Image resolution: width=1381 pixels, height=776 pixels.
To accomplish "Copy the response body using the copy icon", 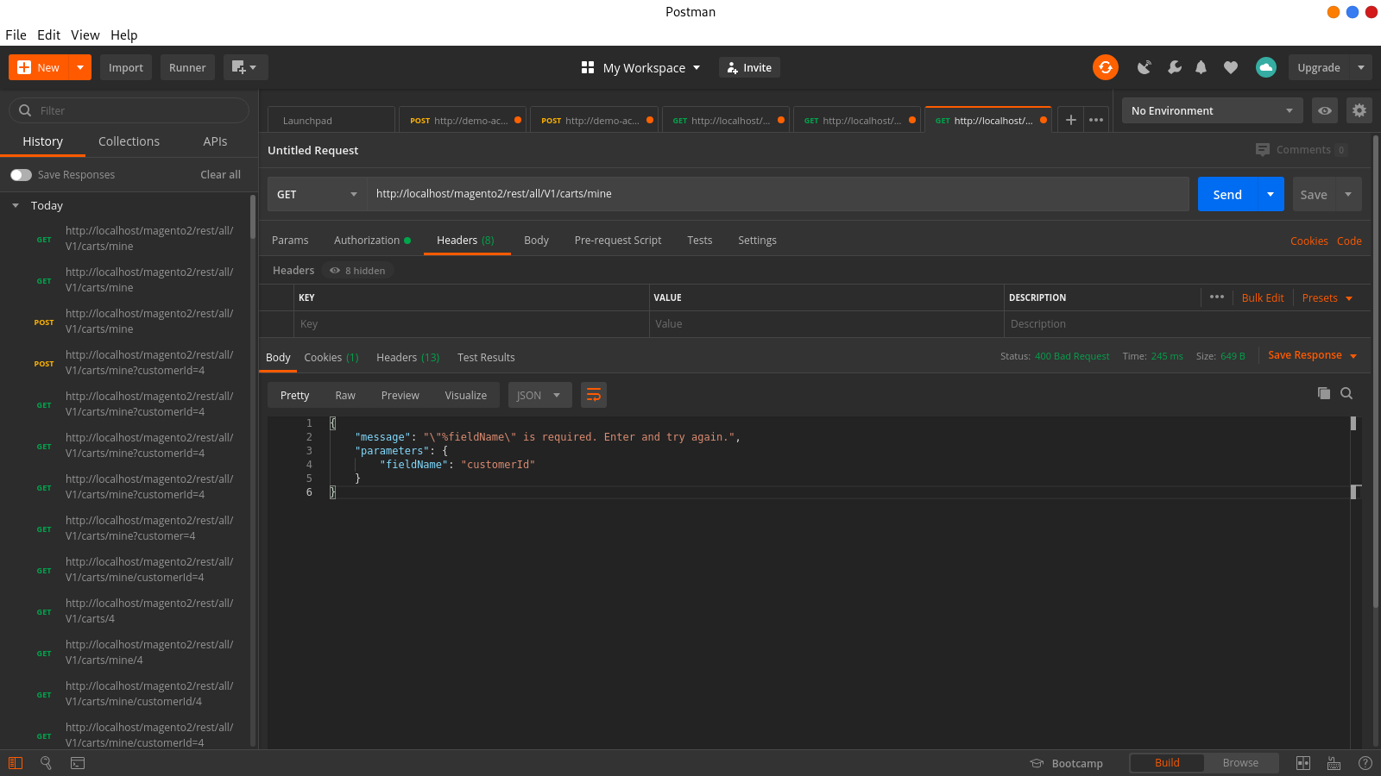I will 1324,393.
